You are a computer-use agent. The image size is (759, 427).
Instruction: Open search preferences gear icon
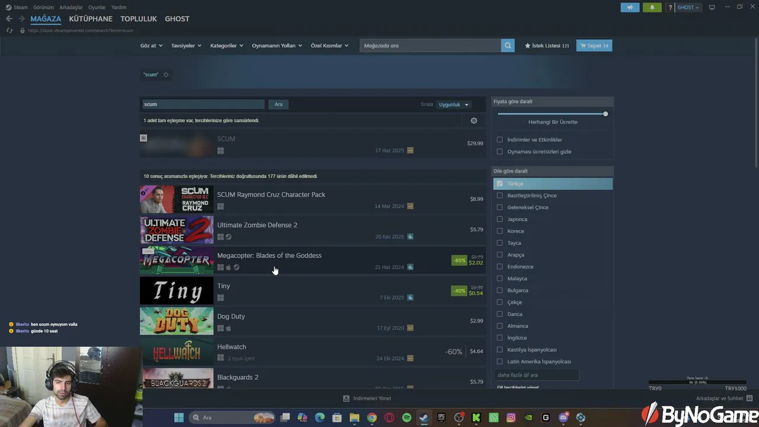[x=474, y=120]
